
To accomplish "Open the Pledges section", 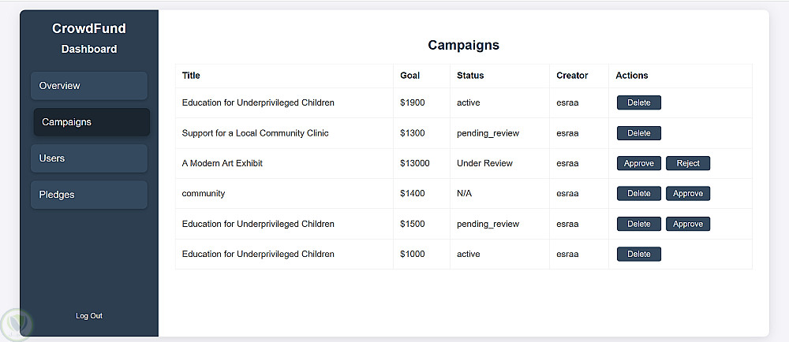I will pos(89,195).
